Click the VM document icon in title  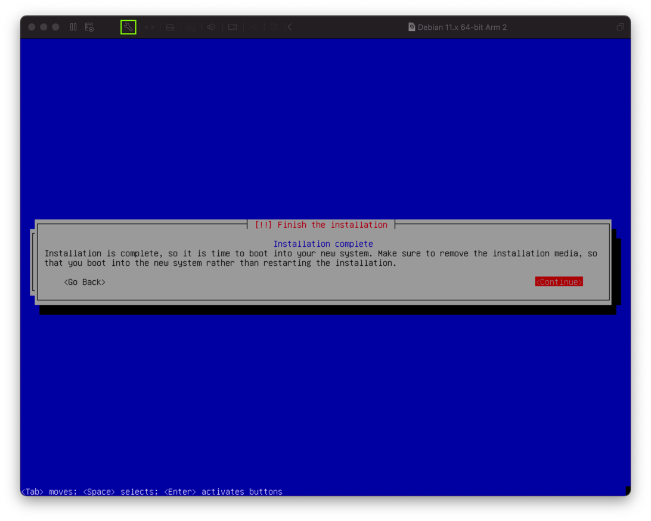[x=411, y=27]
